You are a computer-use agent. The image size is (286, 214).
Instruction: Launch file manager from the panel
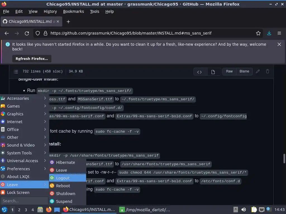point(40,210)
